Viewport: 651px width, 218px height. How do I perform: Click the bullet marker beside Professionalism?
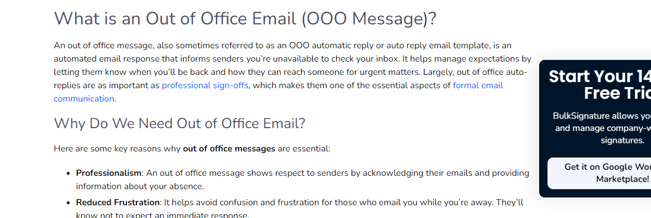(68, 173)
